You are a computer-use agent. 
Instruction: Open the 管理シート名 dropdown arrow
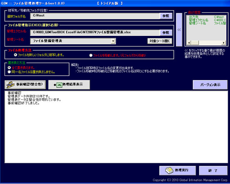click(x=113, y=41)
